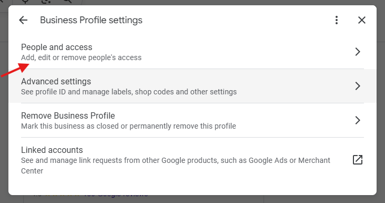
Task: Click "Mark this business as closed" description
Action: point(128,126)
